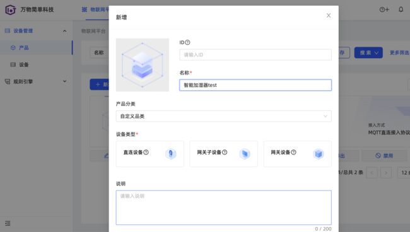Click the 万物简单科技 logo icon
This screenshot has height=232, width=410.
tap(11, 9)
